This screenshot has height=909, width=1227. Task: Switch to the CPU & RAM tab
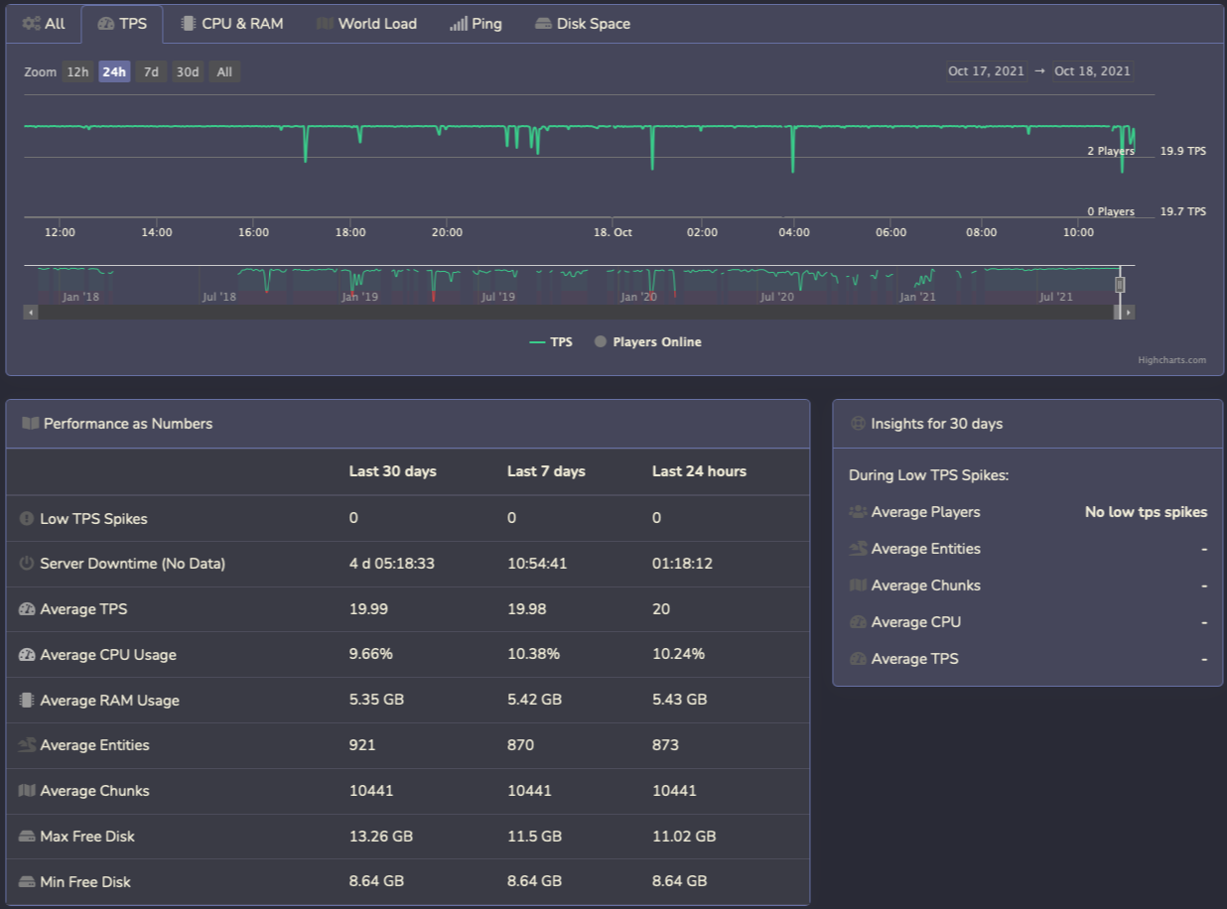233,23
